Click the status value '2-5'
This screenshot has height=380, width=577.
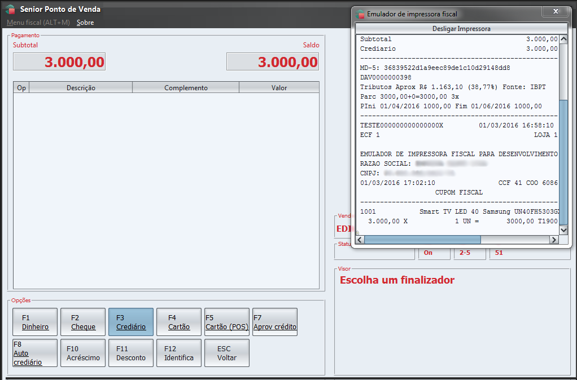coord(465,253)
